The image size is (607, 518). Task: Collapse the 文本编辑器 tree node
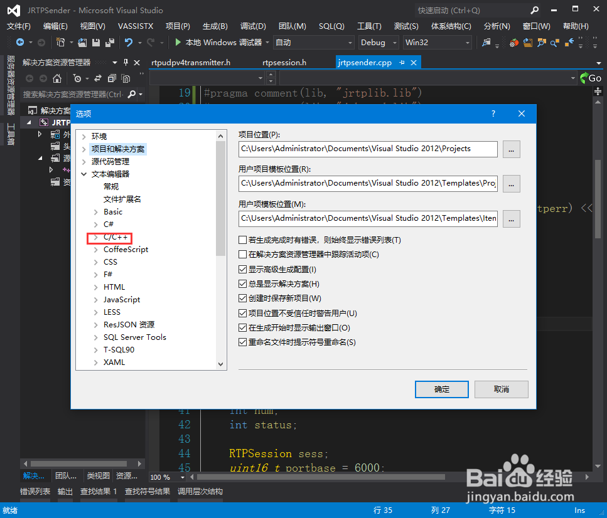(84, 174)
